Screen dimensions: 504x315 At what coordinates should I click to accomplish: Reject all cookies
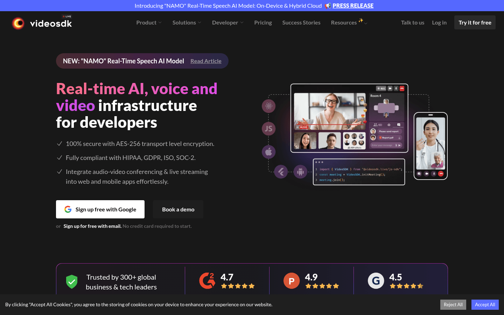[x=453, y=304]
